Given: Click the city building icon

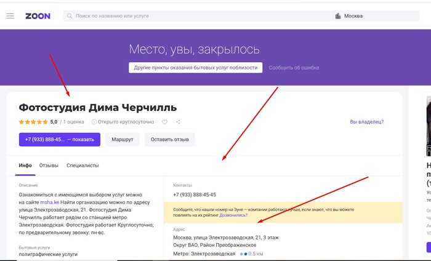Looking at the screenshot, I should point(338,16).
